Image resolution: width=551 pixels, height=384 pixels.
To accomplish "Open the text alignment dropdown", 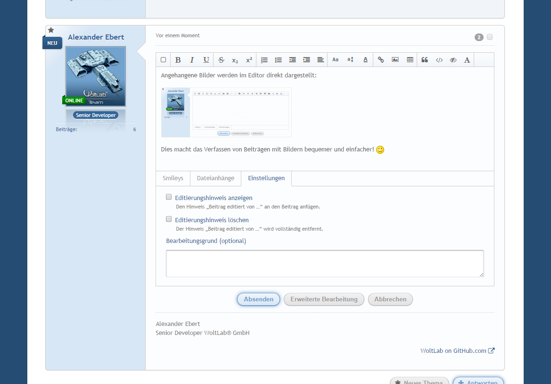I will click(321, 60).
